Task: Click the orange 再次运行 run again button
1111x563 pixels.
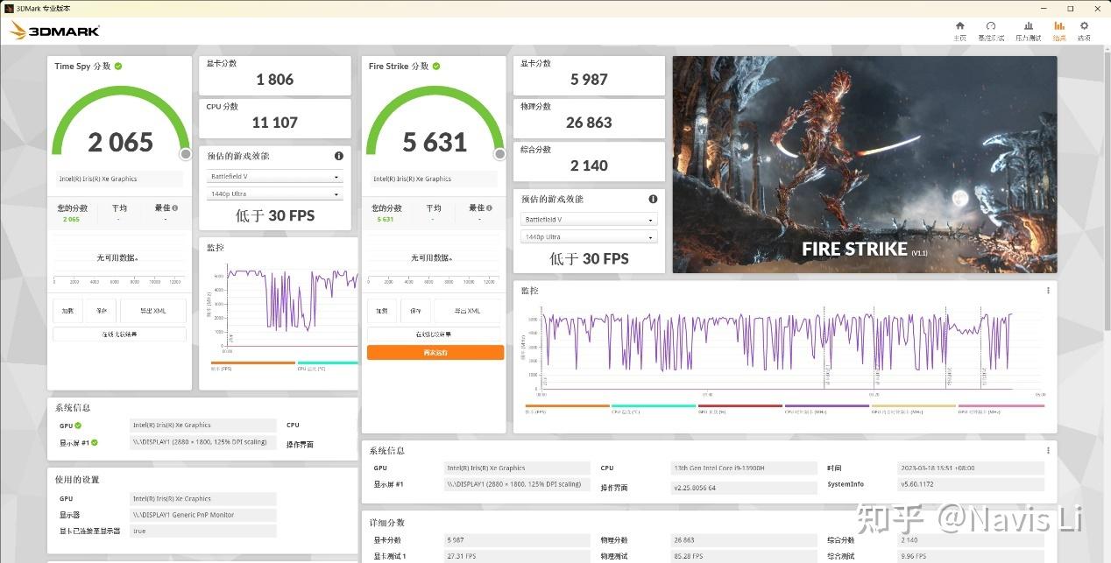Action: [435, 352]
